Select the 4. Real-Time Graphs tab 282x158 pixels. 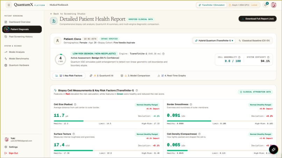click(x=171, y=76)
